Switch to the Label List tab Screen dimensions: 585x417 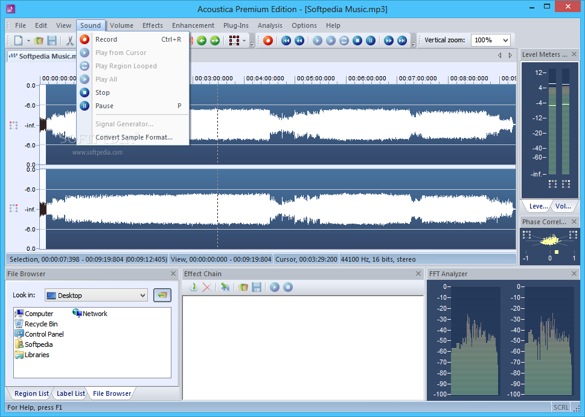71,393
